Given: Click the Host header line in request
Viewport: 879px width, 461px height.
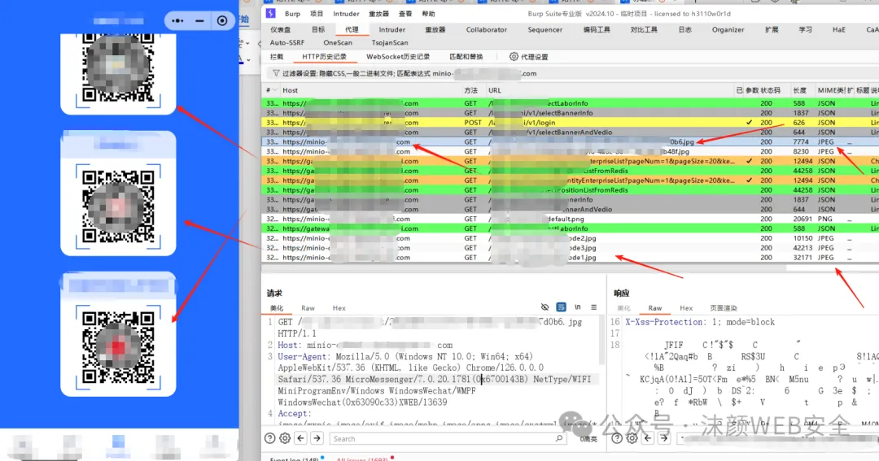Looking at the screenshot, I should point(365,345).
